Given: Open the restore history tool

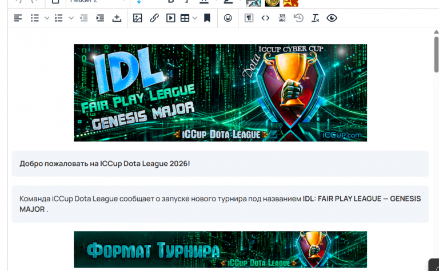Looking at the screenshot, I should [x=299, y=18].
